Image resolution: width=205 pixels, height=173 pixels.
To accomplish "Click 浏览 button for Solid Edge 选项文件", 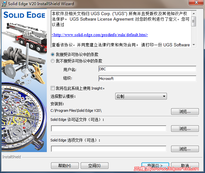I will (x=185, y=149).
